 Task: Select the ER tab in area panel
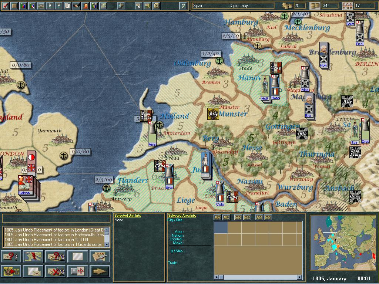(238, 217)
